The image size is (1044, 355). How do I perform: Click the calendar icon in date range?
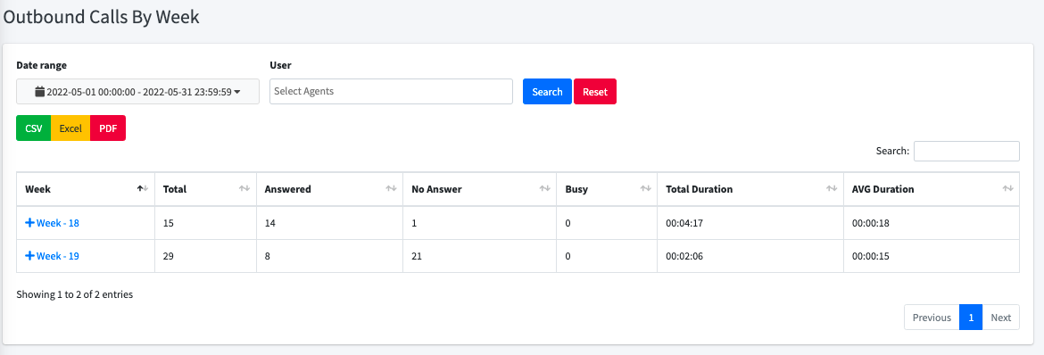click(x=40, y=91)
